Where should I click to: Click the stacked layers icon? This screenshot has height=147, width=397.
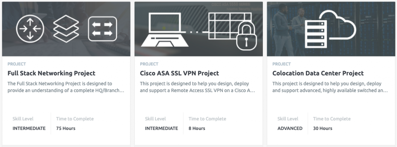point(66,29)
